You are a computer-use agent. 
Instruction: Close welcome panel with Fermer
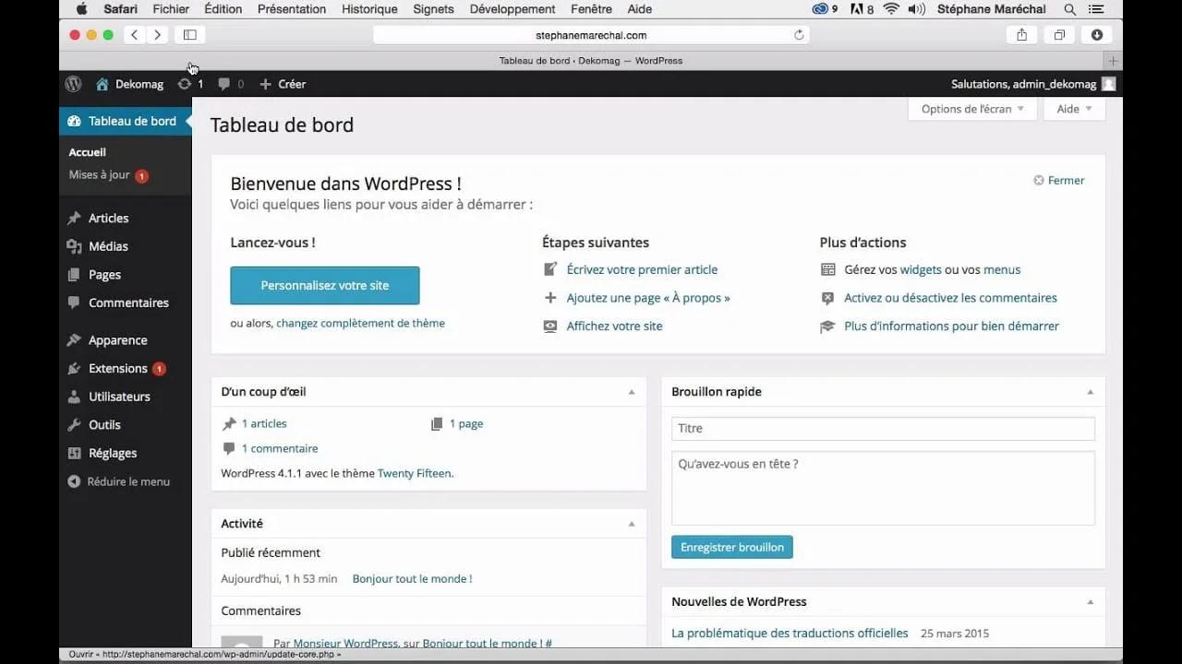tap(1058, 181)
